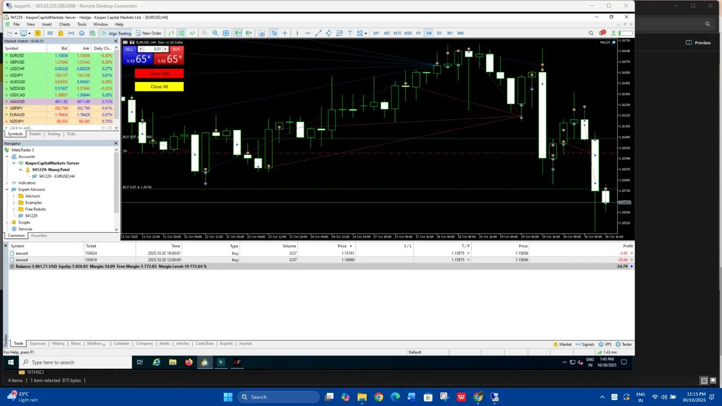Switch to the History tab
This screenshot has height=406, width=722.
[58, 344]
